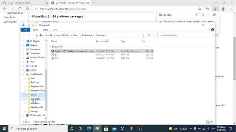Click Explorer help question mark icon
The height and width of the screenshot is (132, 236).
pos(212,30)
